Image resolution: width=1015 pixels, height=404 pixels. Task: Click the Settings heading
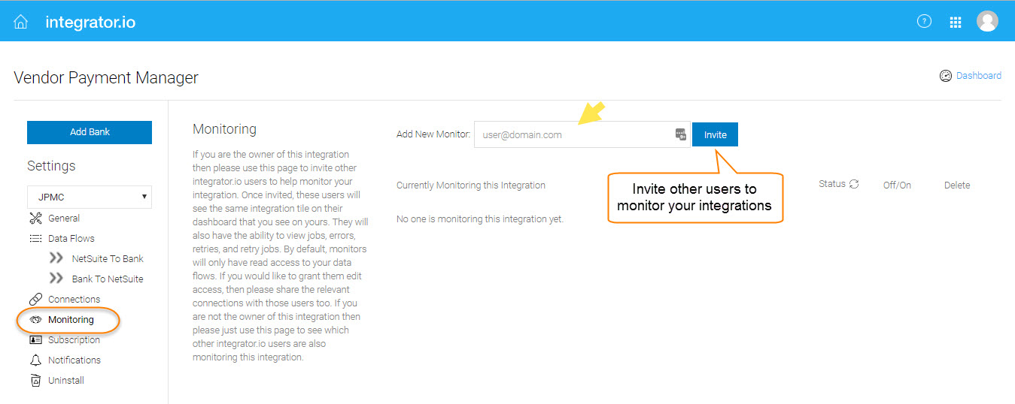[x=51, y=166]
